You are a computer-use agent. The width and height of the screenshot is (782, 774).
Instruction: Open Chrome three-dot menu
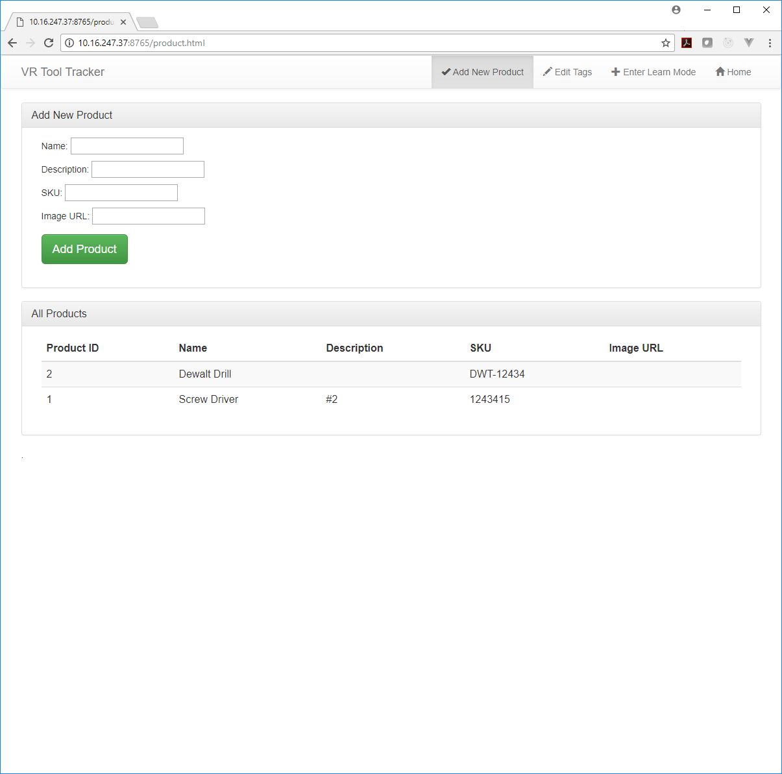tap(770, 43)
